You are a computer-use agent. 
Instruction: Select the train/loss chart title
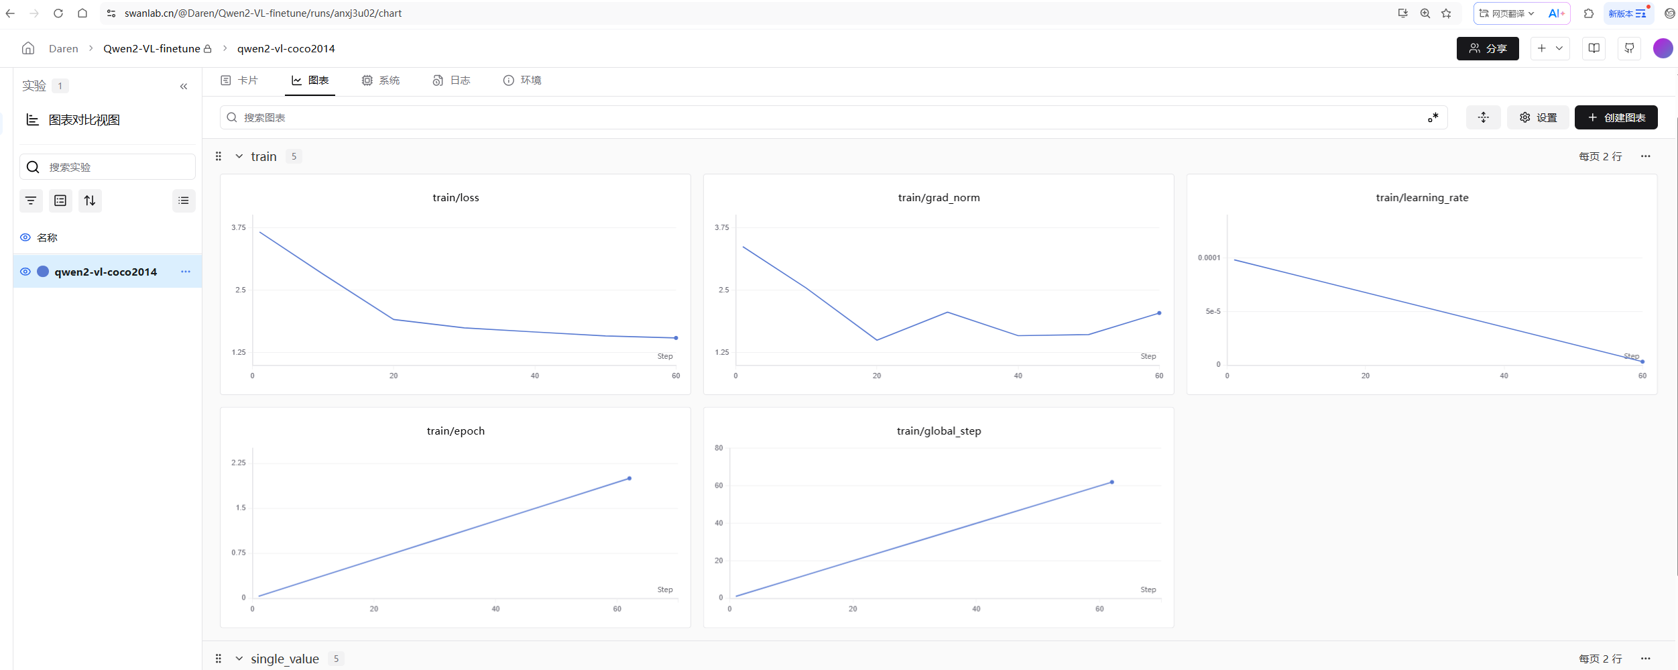[x=456, y=198]
